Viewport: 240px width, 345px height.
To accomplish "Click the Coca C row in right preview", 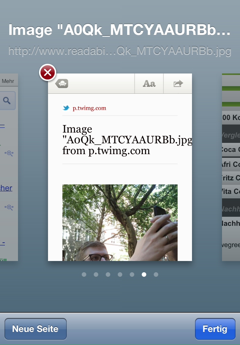I will [x=231, y=150].
